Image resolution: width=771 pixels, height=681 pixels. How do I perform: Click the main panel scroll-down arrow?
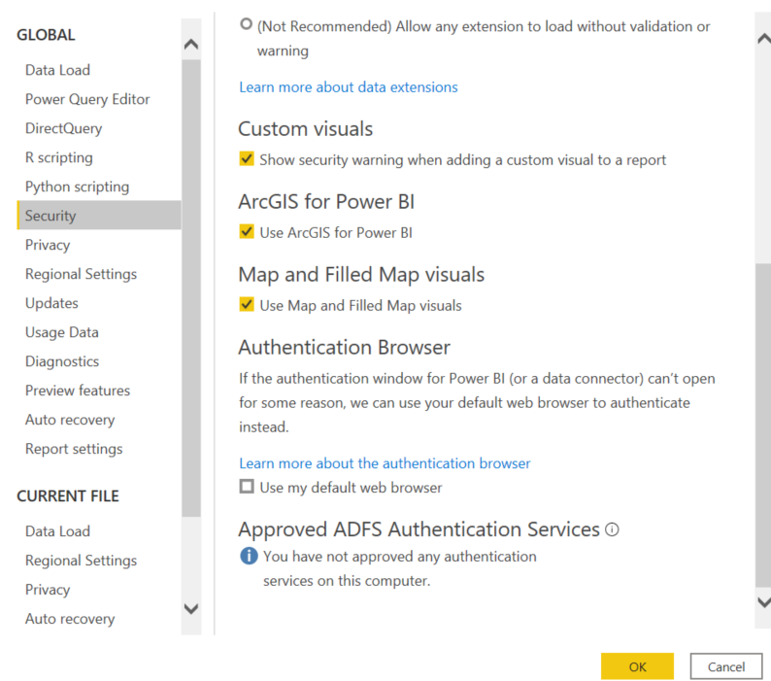[763, 601]
